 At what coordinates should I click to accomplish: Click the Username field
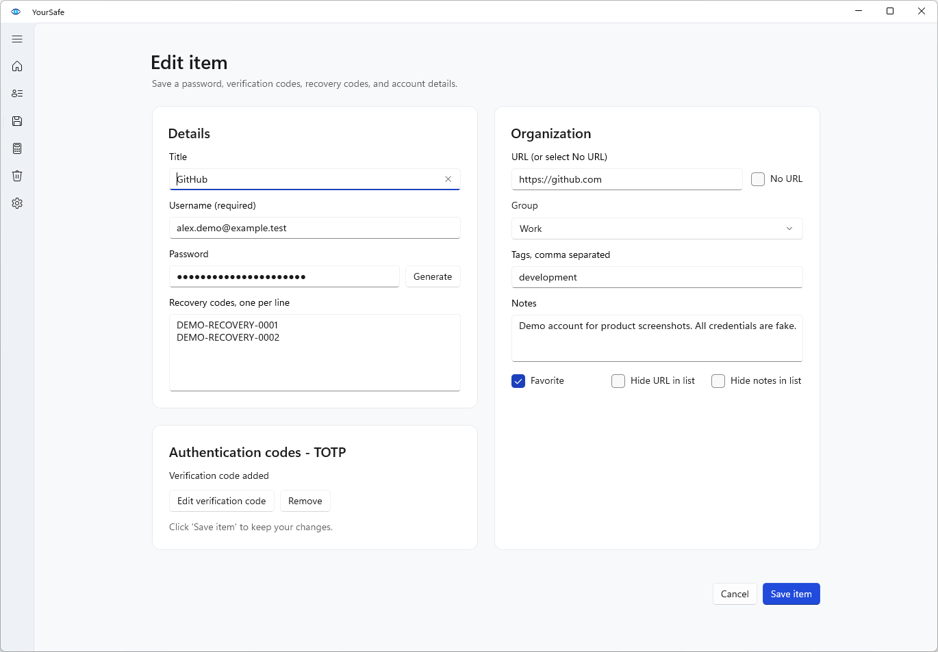tap(315, 228)
